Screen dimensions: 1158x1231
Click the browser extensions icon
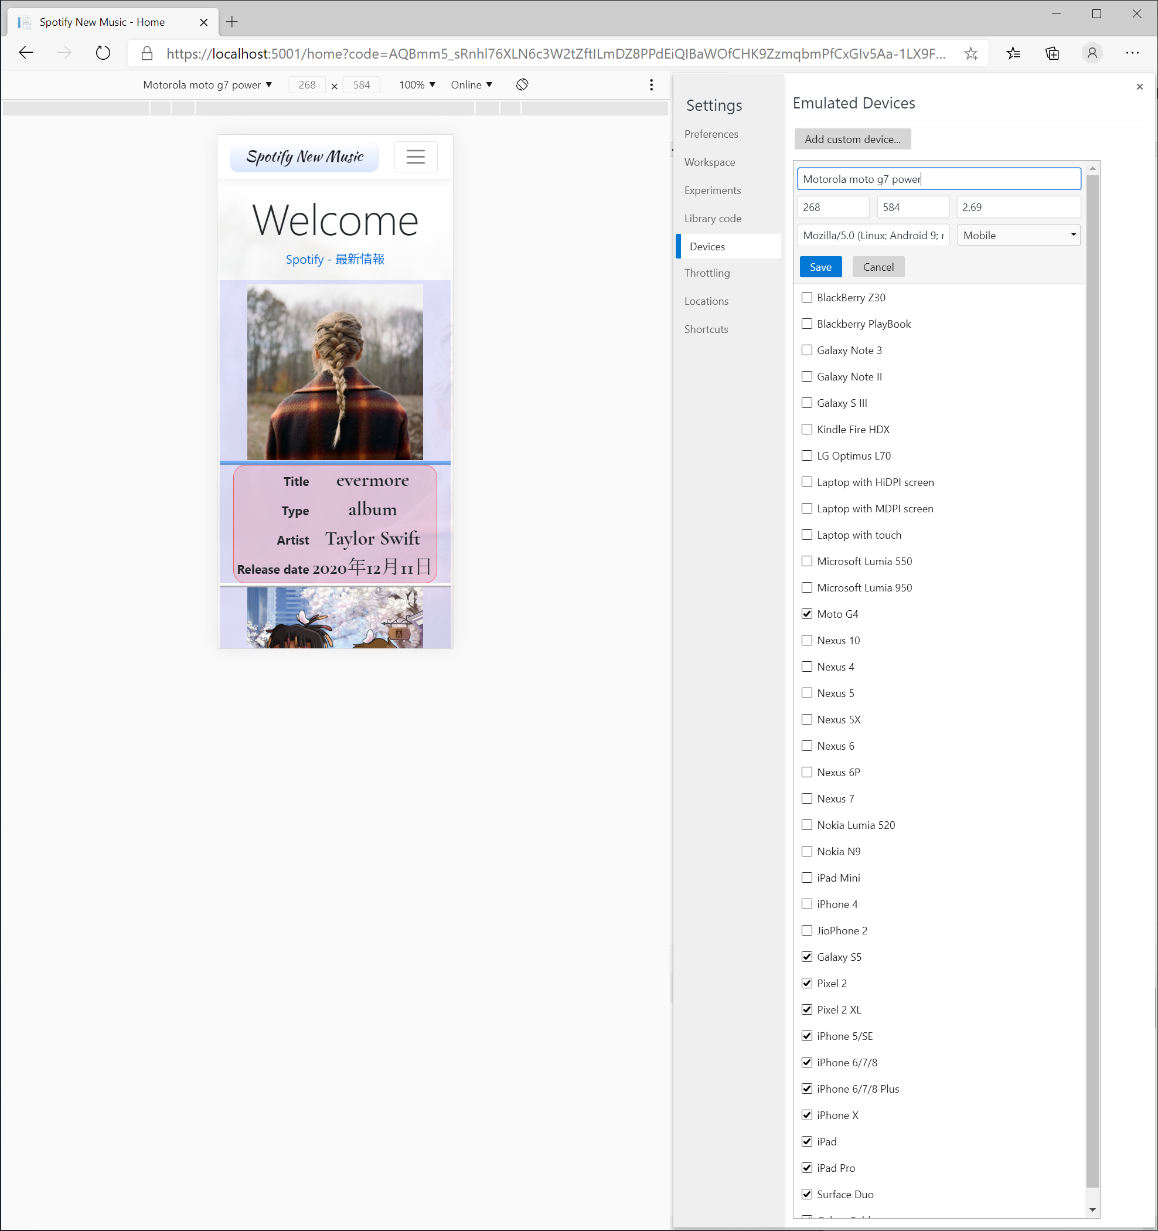pos(1053,52)
